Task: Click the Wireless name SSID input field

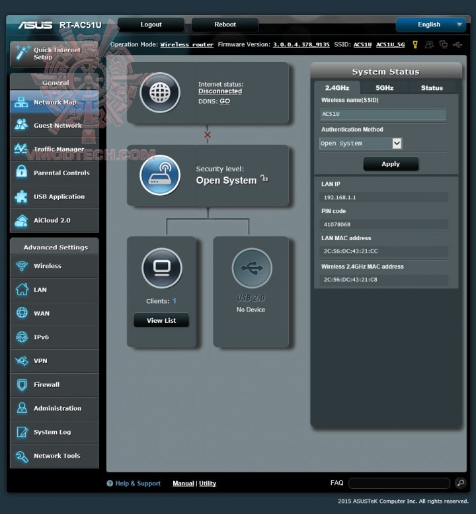Action: pyautogui.click(x=383, y=114)
